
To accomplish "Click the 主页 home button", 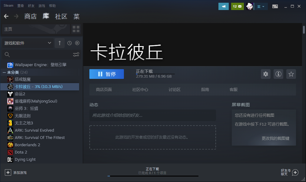I will tap(36, 29).
